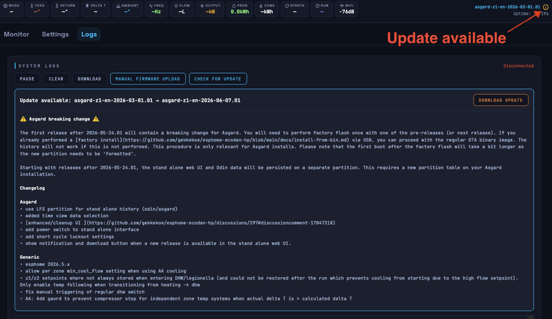The image size is (552, 319).
Task: Click the Changelog heading
Action: tap(32, 188)
